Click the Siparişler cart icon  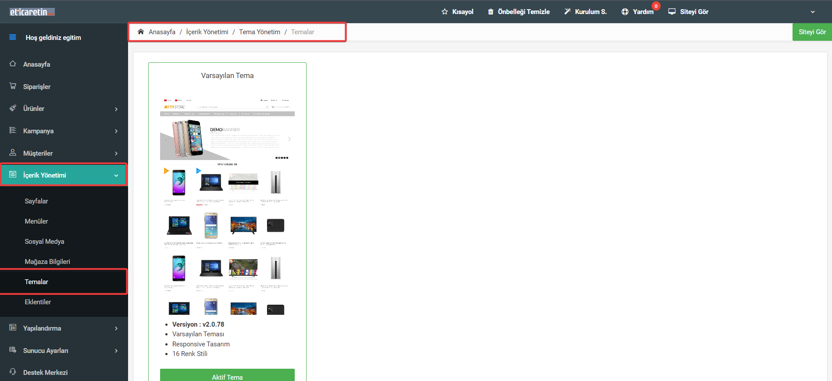tap(13, 86)
